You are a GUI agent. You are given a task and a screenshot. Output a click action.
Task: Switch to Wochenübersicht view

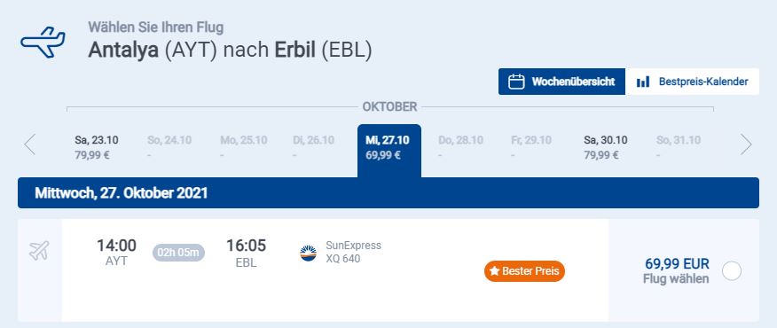562,82
